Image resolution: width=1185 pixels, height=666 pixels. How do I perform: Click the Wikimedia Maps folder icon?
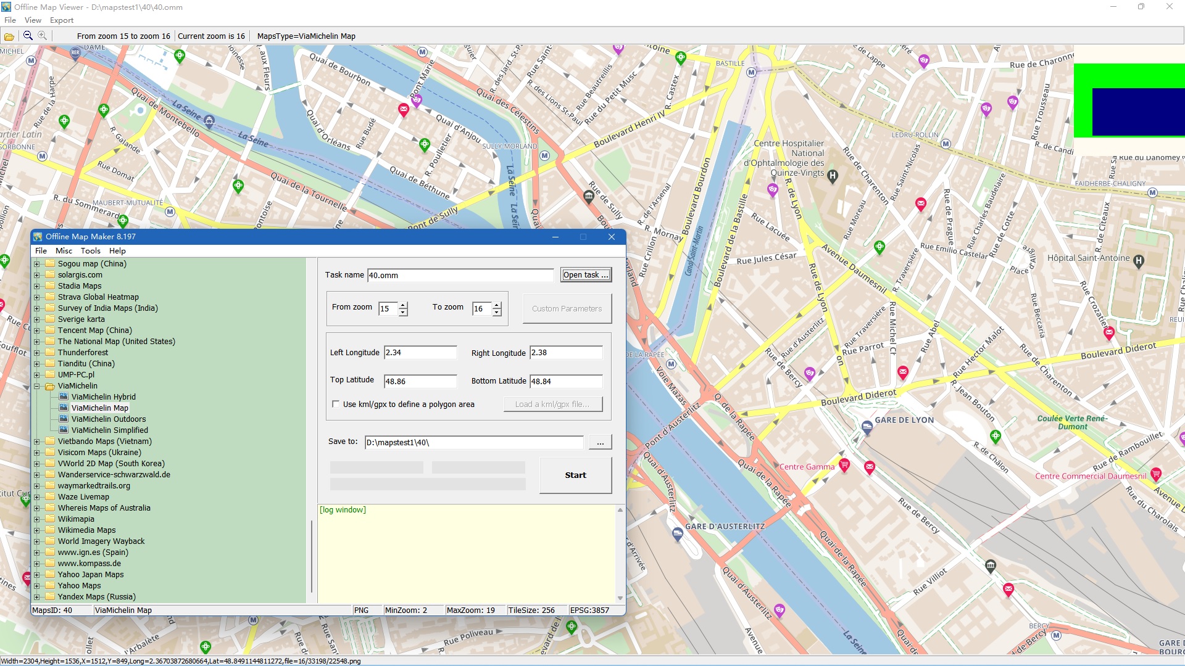(x=50, y=530)
